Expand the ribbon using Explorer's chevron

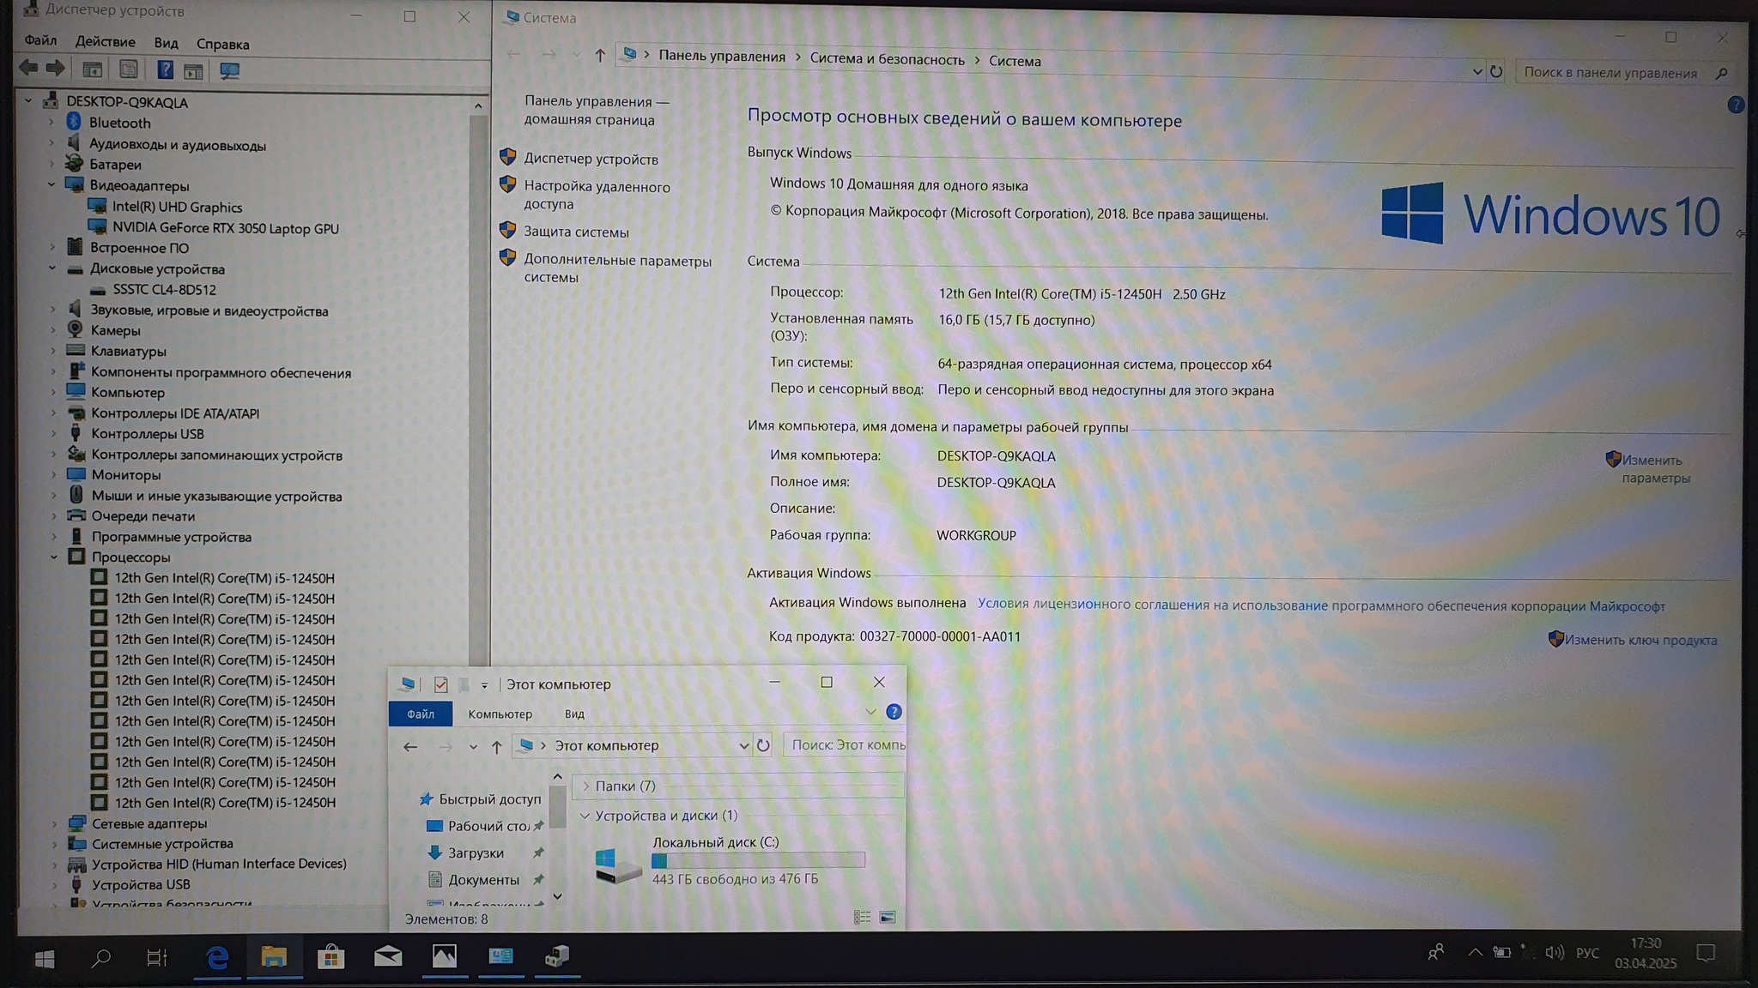click(870, 713)
